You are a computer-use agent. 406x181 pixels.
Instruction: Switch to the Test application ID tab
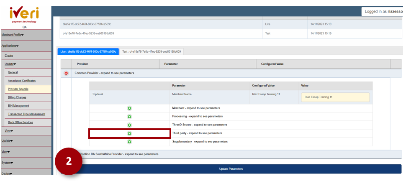152,51
